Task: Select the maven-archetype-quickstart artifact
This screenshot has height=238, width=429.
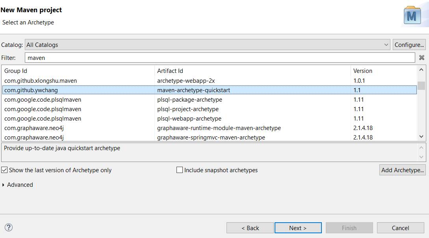Action: (x=193, y=90)
